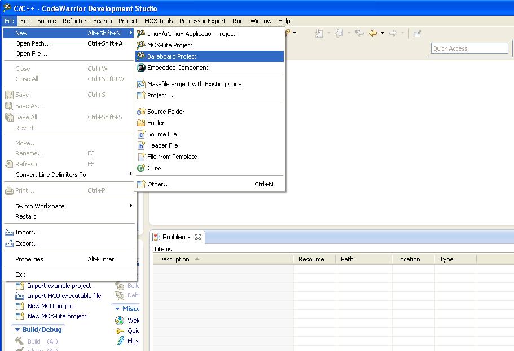Collapse the Miscellaneous section triangle

tap(117, 309)
